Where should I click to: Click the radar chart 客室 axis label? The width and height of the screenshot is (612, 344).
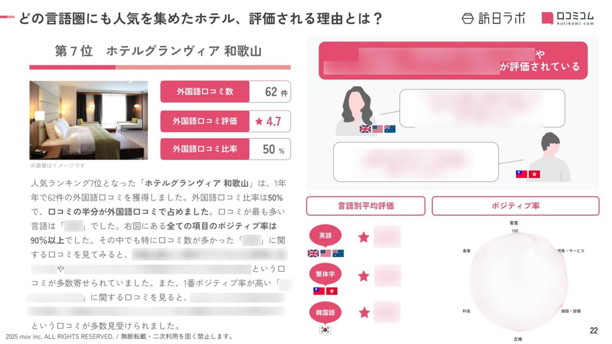514,223
